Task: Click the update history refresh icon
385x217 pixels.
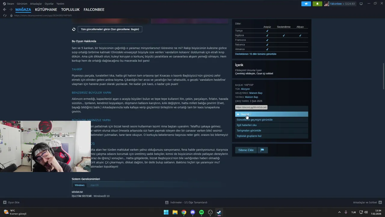Action: (74, 29)
